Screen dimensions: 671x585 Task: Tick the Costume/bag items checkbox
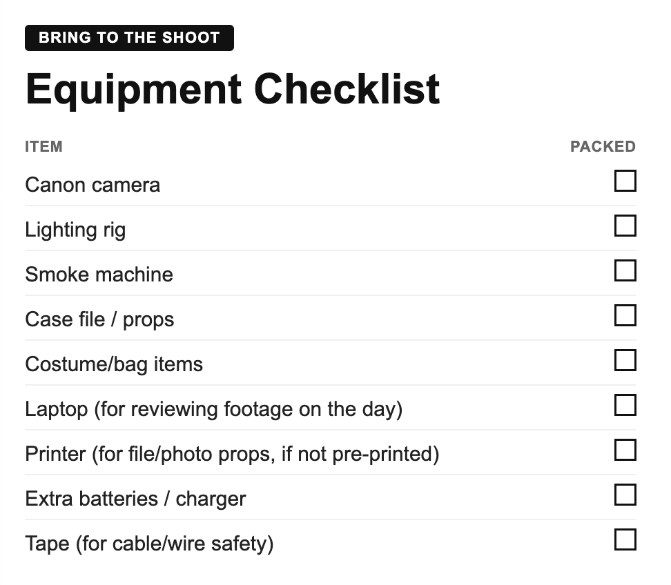(x=625, y=361)
